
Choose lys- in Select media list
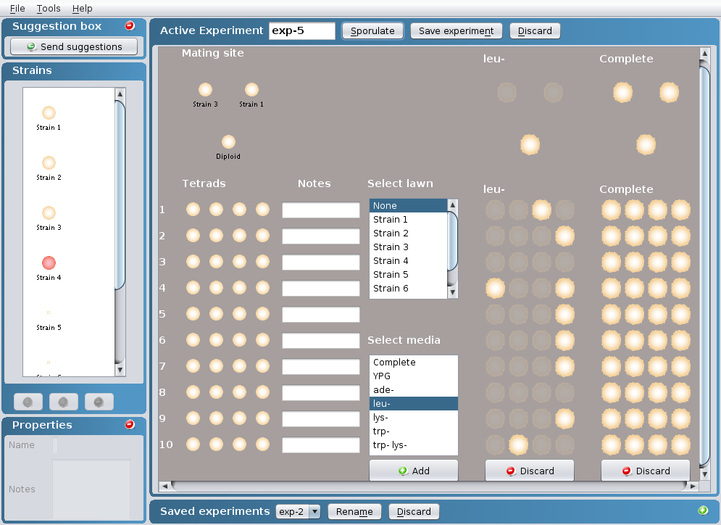coord(413,418)
